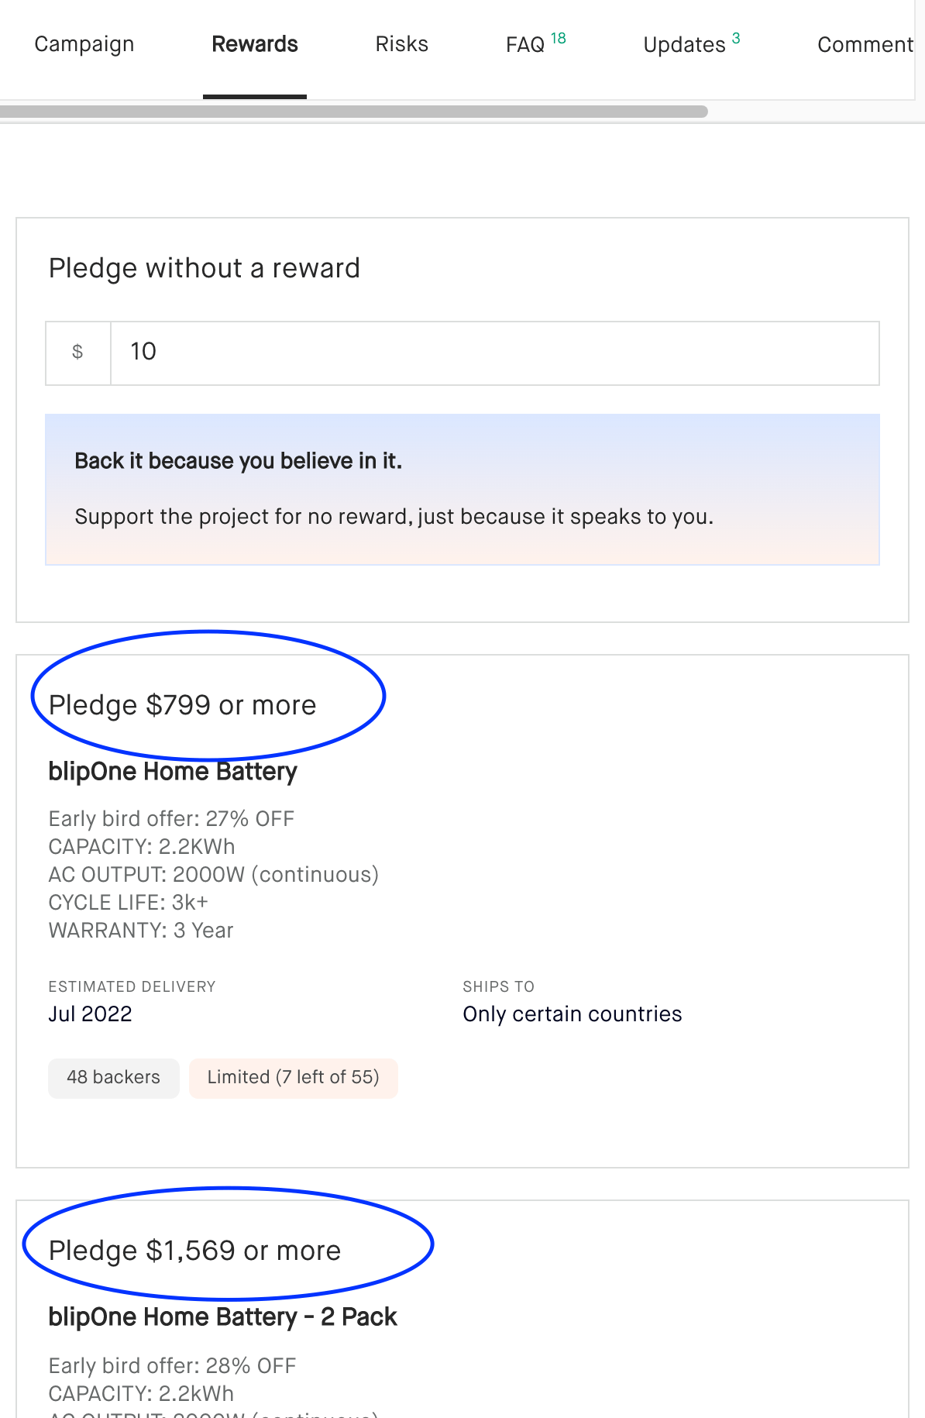The height and width of the screenshot is (1418, 925).
Task: Go to the Comments tab
Action: pos(865,44)
